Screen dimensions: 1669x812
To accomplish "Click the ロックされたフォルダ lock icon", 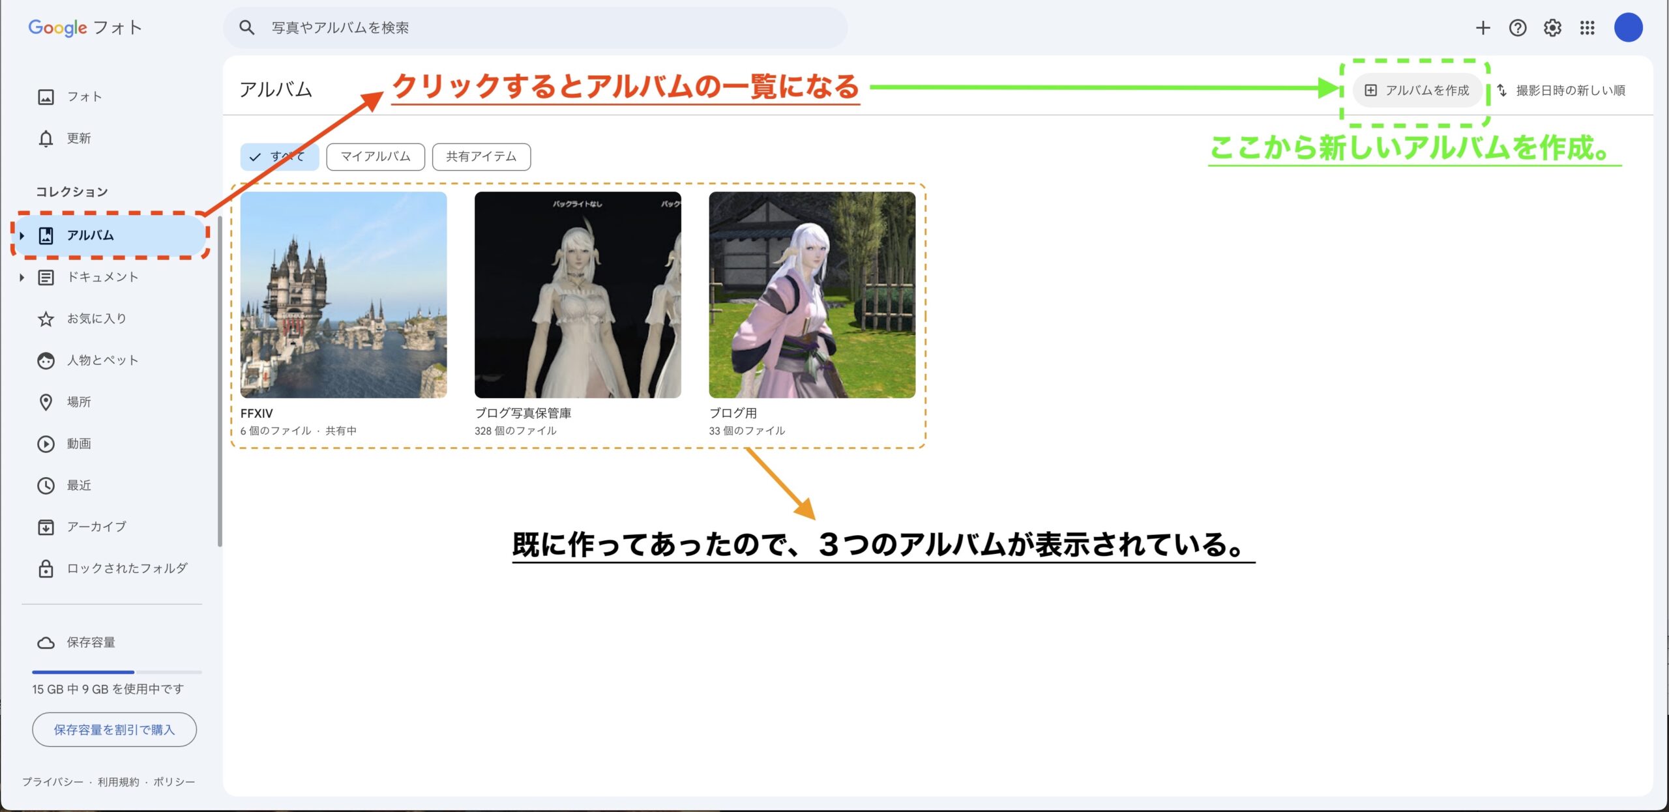I will tap(46, 568).
